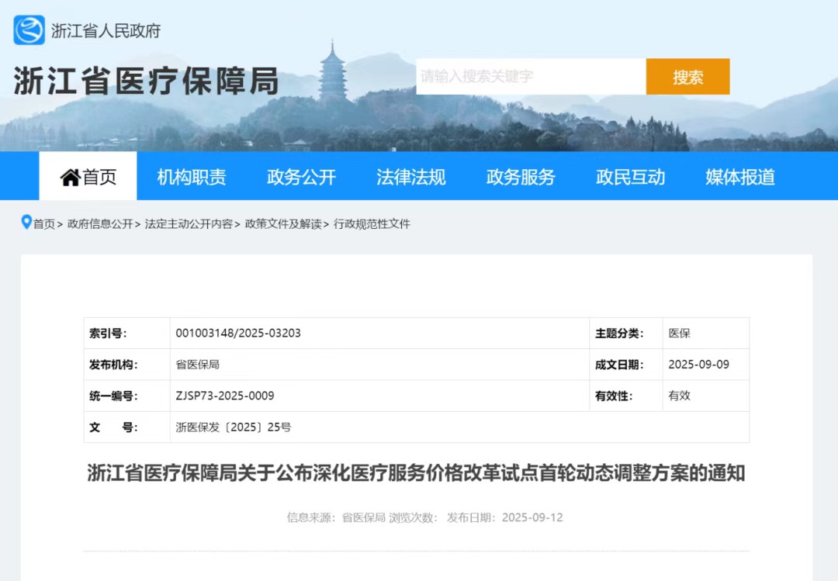Screen dimensions: 838x581
Task: Click the 有效 validity value
Action: pos(679,396)
